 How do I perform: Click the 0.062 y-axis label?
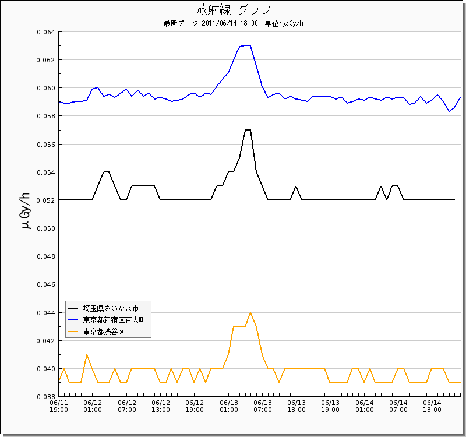pyautogui.click(x=46, y=60)
